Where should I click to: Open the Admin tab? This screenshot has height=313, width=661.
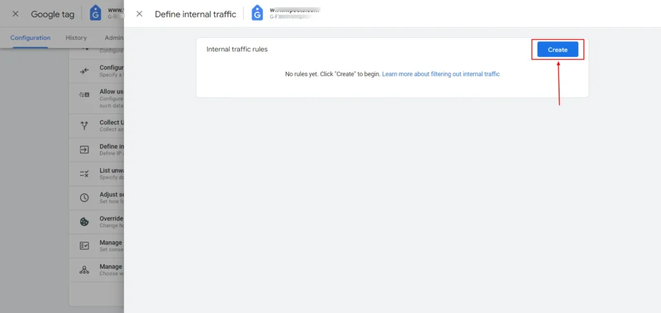[x=114, y=38]
